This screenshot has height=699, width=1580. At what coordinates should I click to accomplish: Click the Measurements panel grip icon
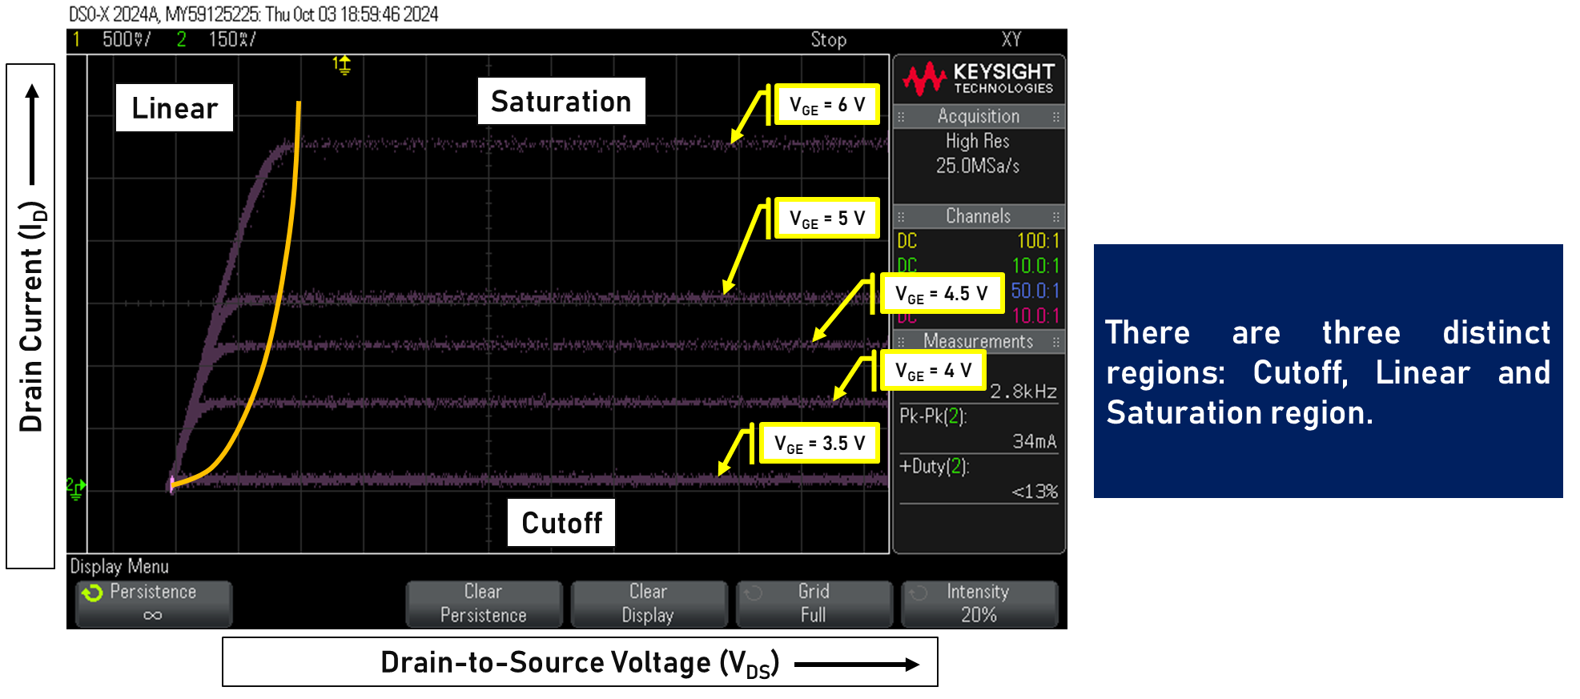pyautogui.click(x=901, y=342)
